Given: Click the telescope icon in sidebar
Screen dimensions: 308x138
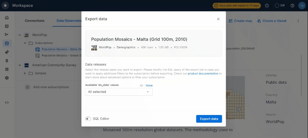Looking at the screenshot, I should click(x=7, y=52).
